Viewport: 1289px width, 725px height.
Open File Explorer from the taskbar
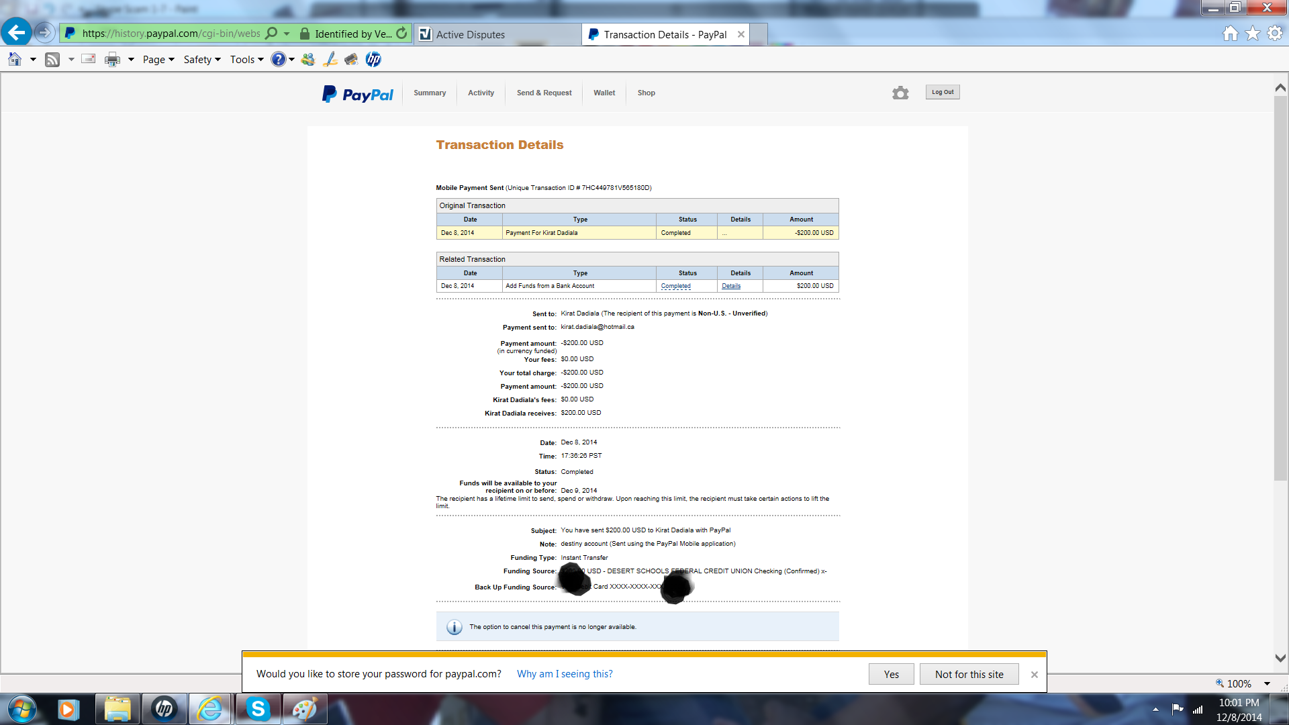click(x=117, y=709)
